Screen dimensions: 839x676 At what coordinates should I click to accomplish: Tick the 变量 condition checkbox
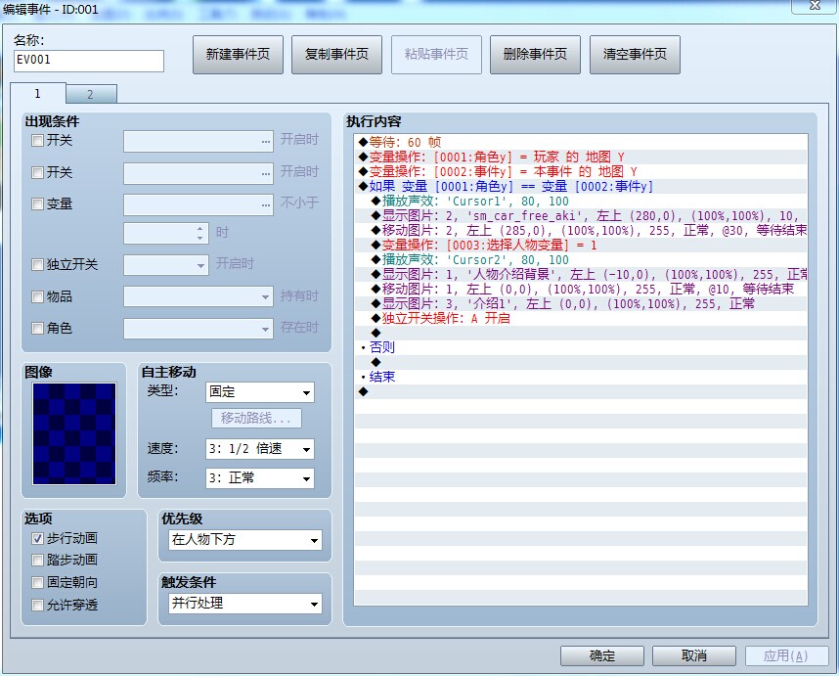[x=37, y=203]
